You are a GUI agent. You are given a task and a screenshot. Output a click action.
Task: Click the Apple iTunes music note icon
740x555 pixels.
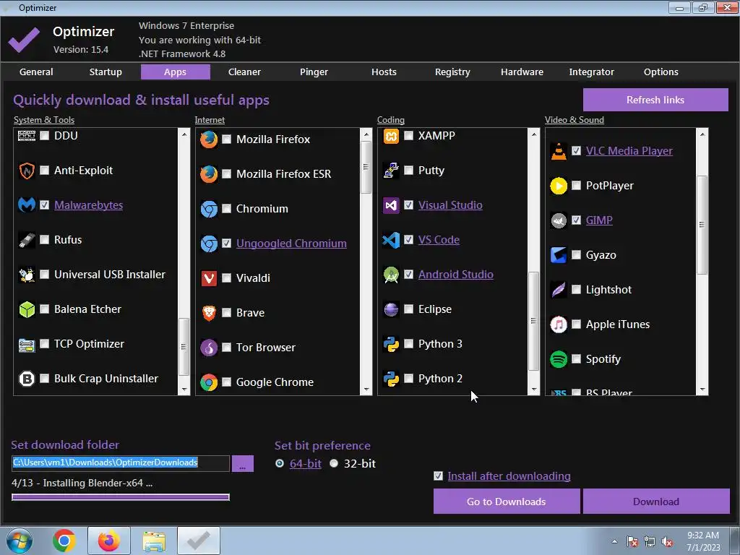pyautogui.click(x=559, y=324)
